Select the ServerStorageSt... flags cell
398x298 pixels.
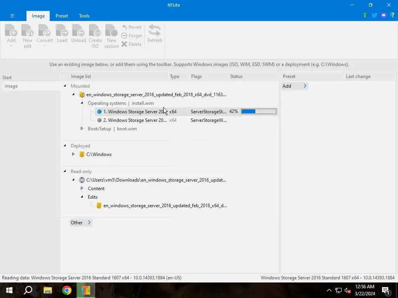pos(208,112)
